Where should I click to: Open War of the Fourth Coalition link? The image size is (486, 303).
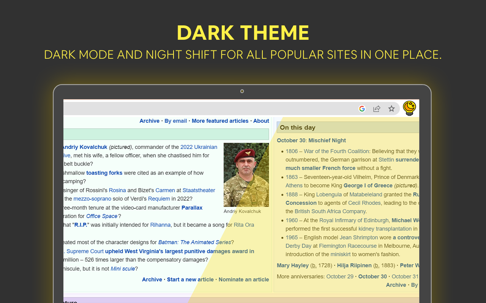pos(336,151)
